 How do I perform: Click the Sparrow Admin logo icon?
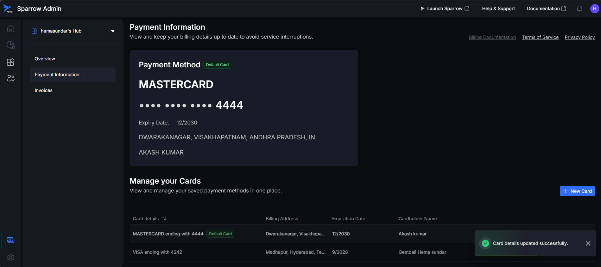pyautogui.click(x=8, y=9)
